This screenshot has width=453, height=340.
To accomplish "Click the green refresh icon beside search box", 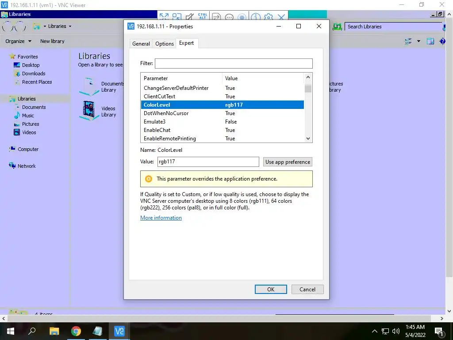I will 337,27.
